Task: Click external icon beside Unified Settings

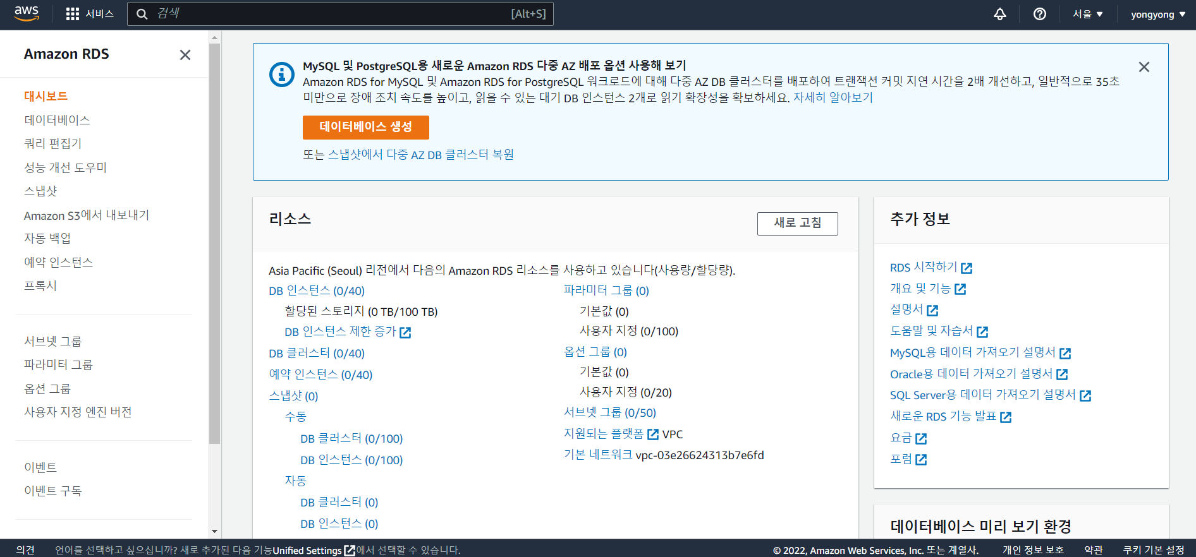Action: 350,551
